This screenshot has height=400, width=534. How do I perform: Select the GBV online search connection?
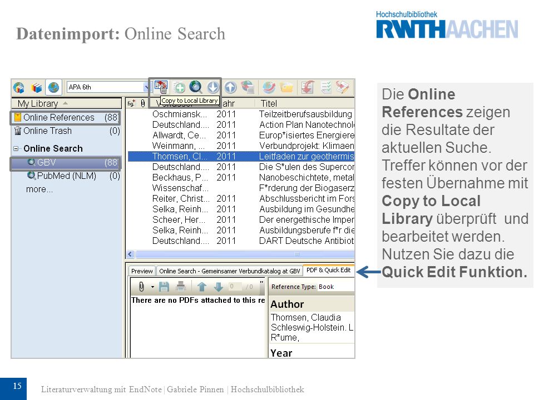(66, 163)
